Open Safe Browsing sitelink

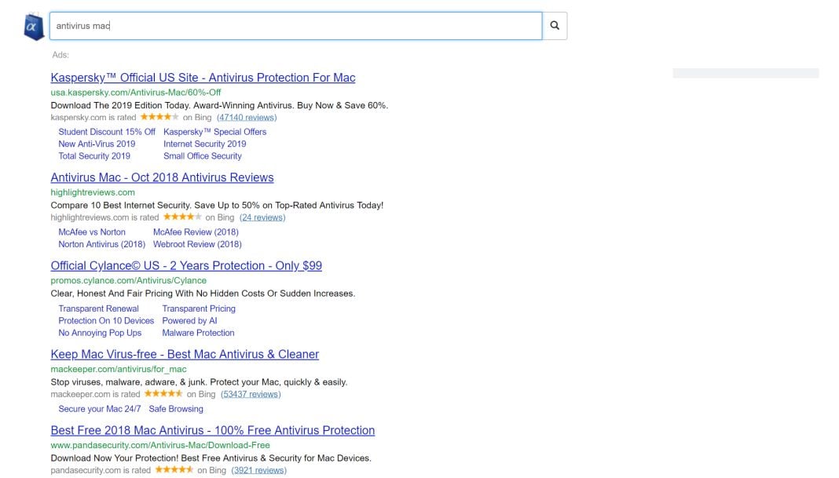(176, 409)
